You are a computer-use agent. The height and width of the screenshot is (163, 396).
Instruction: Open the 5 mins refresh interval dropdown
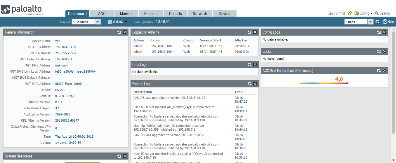pyautogui.click(x=371, y=22)
